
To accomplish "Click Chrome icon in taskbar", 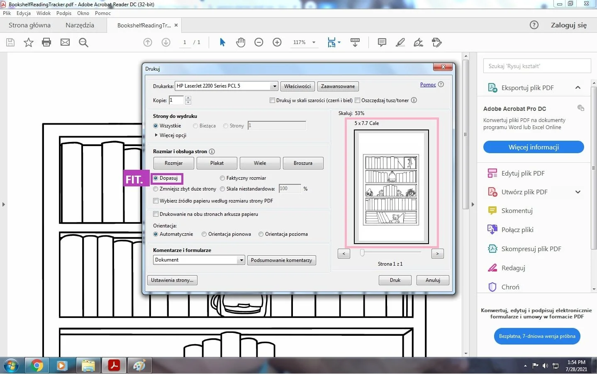I will tap(37, 365).
